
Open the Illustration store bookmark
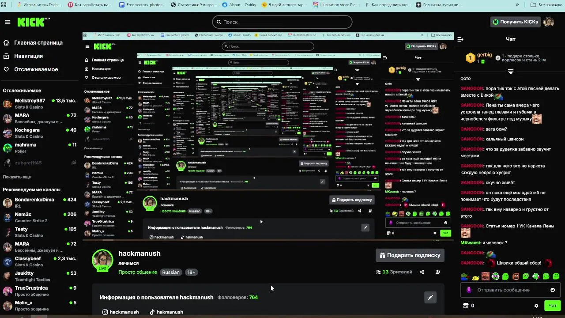336,5
